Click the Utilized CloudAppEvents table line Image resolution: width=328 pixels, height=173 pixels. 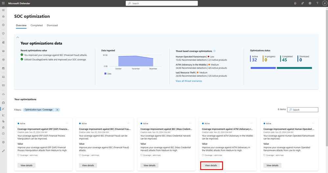(55, 60)
